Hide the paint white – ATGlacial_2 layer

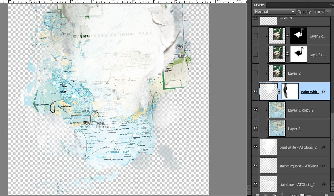[255, 147]
